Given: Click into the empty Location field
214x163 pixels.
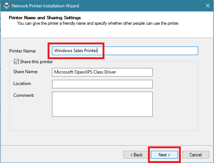Looking at the screenshot, I should [x=102, y=84].
